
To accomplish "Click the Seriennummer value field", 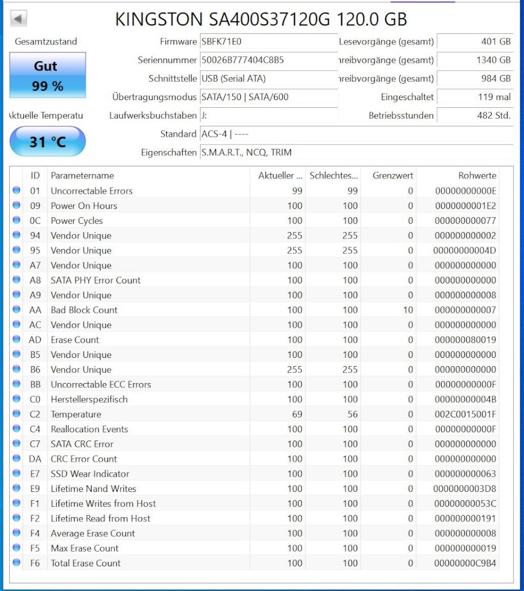I will pyautogui.click(x=268, y=60).
